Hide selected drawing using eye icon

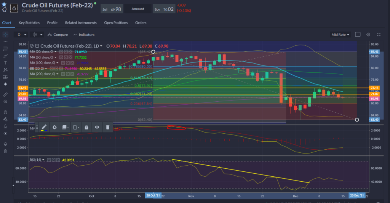97,127
